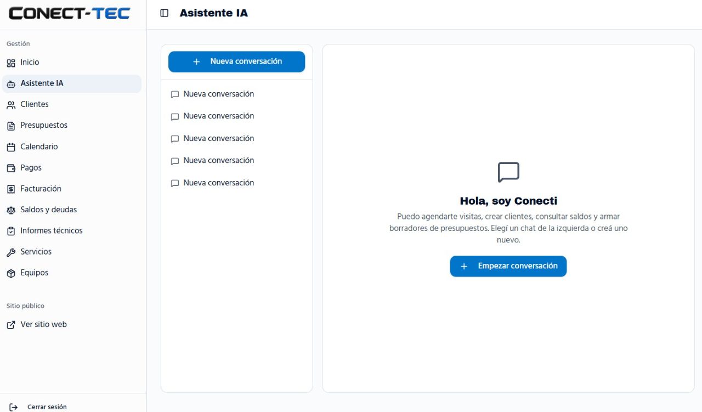Screen dimensions: 702x412
Task: Click the Facturación receipt icon
Action: click(11, 189)
